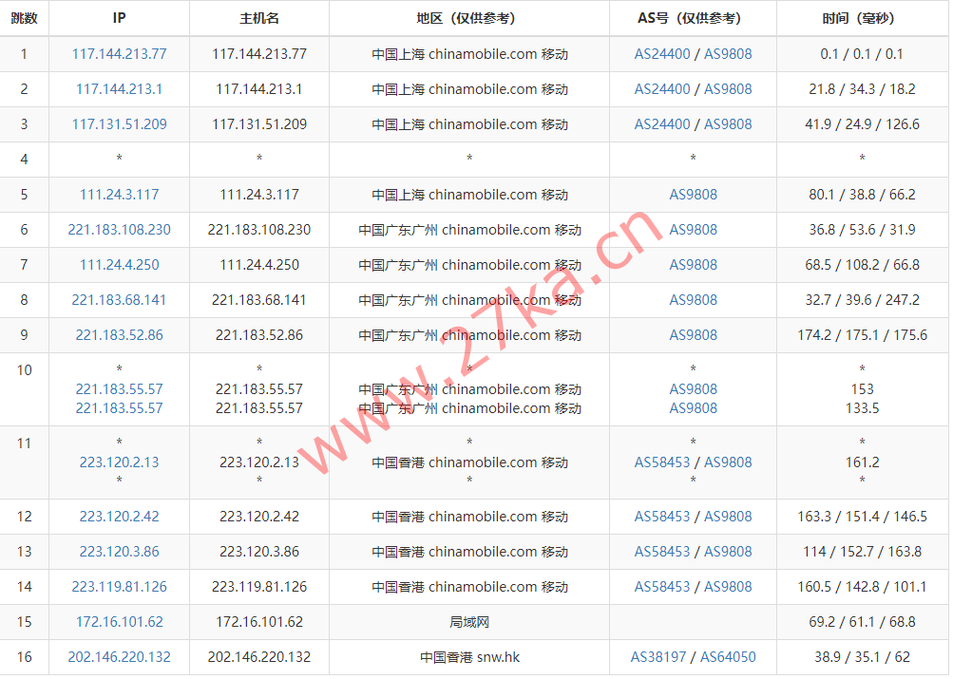The image size is (953, 679).
Task: Open AS9808 link in hop 2 row
Action: click(728, 89)
